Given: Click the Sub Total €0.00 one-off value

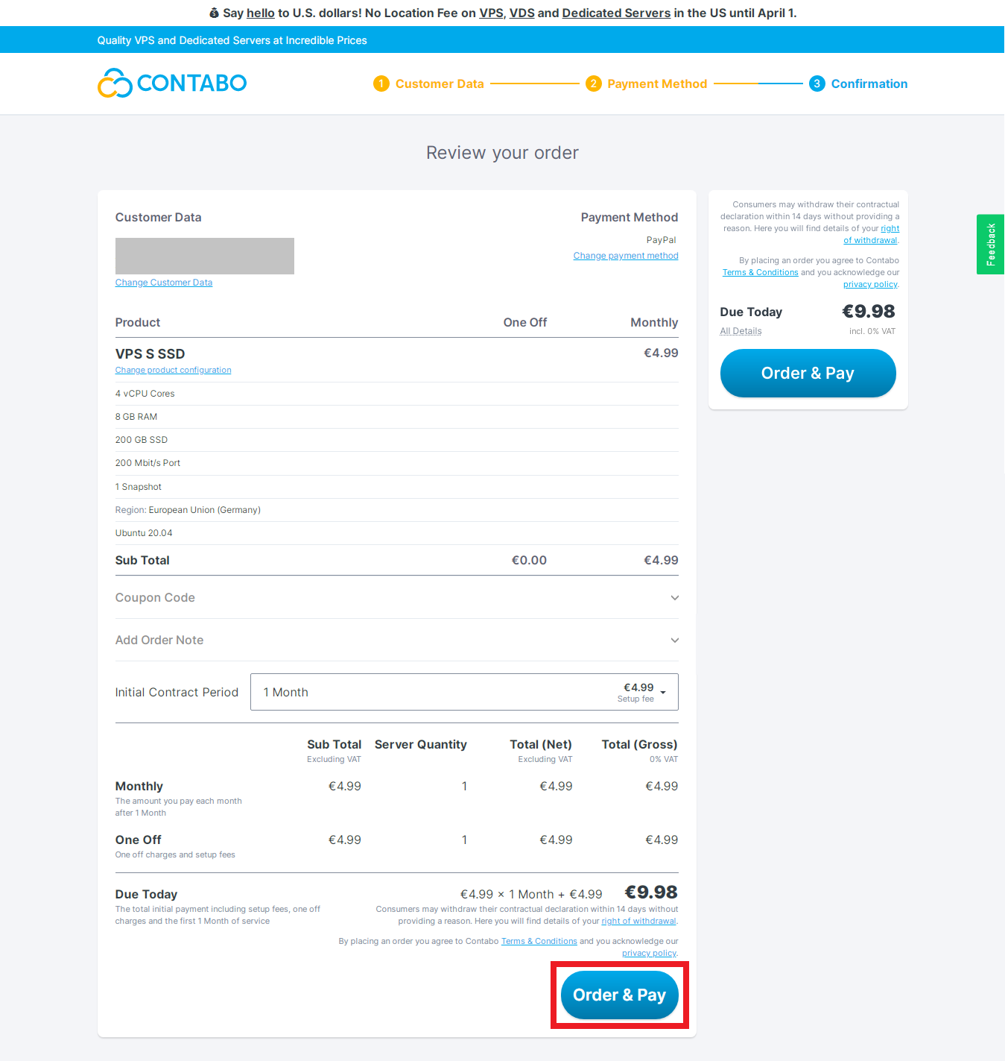Looking at the screenshot, I should click(529, 560).
